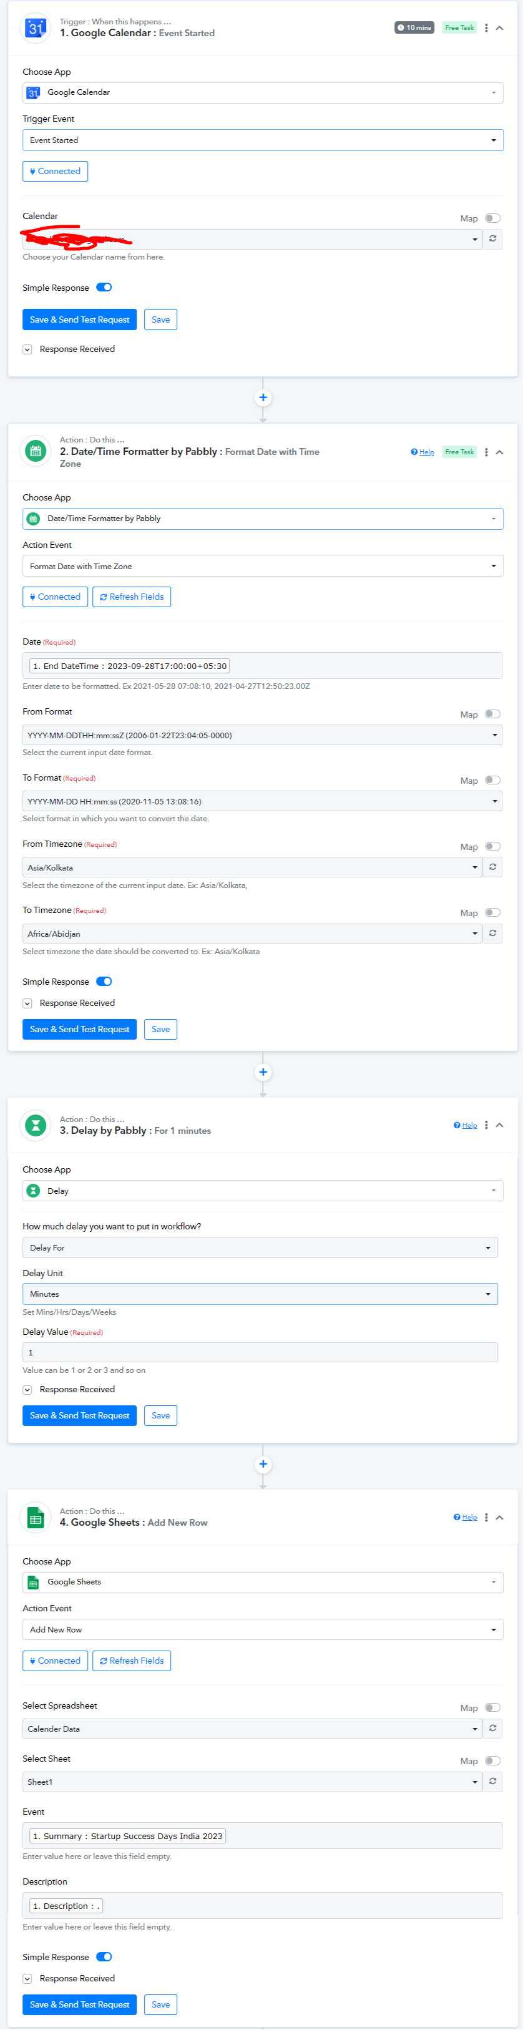Open three-dot menu of Google Sheets step
Screen dimensions: 523x2030
click(486, 1518)
